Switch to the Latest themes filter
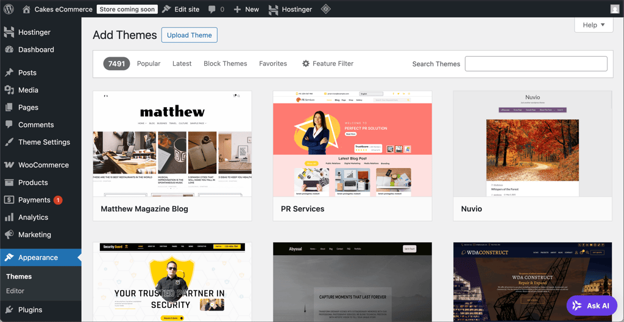Screen dimensions: 624x322 point(182,63)
